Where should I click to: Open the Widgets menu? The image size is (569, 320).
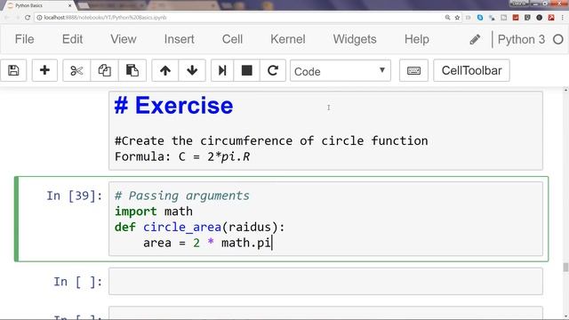coord(355,39)
